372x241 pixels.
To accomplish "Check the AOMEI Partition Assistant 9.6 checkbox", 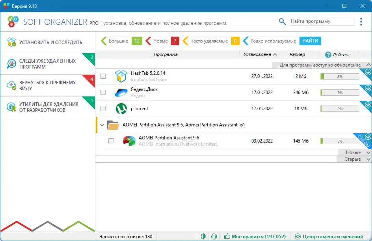I will 111,141.
